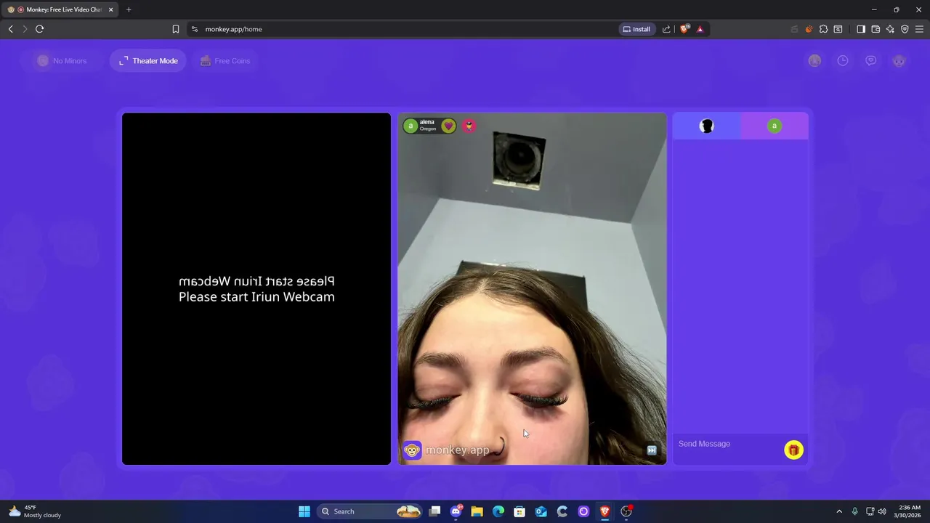Open Outlook from the taskbar
The height and width of the screenshot is (523, 930).
click(x=541, y=511)
